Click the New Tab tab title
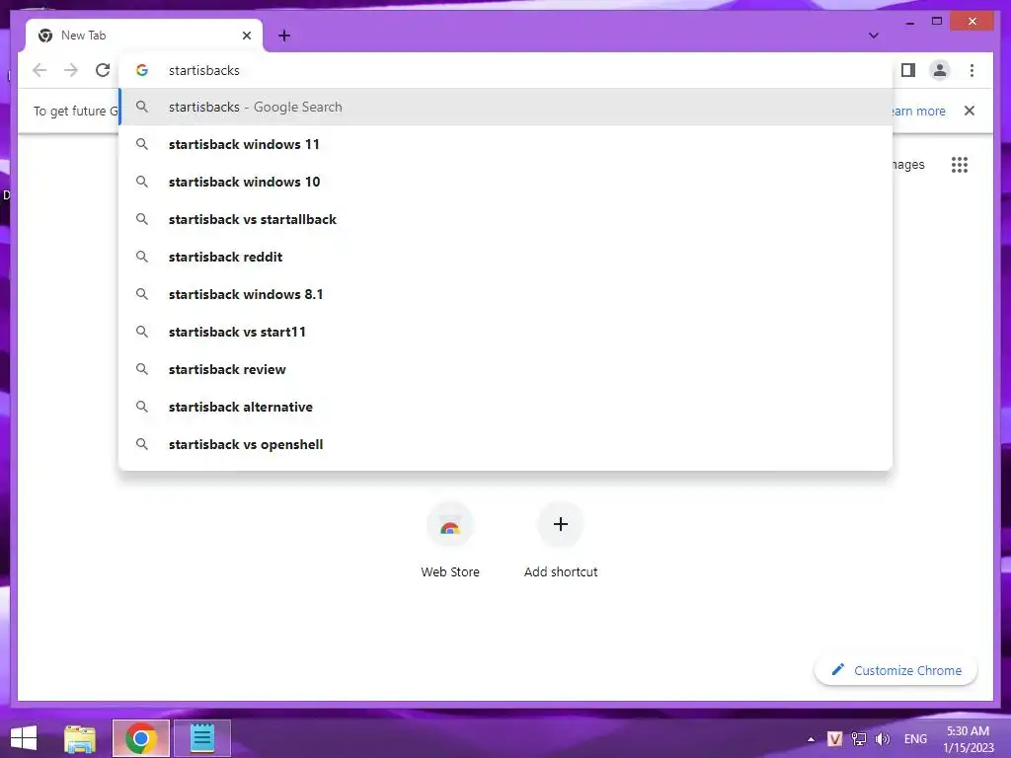Screen dimensions: 1011x758 [84, 36]
